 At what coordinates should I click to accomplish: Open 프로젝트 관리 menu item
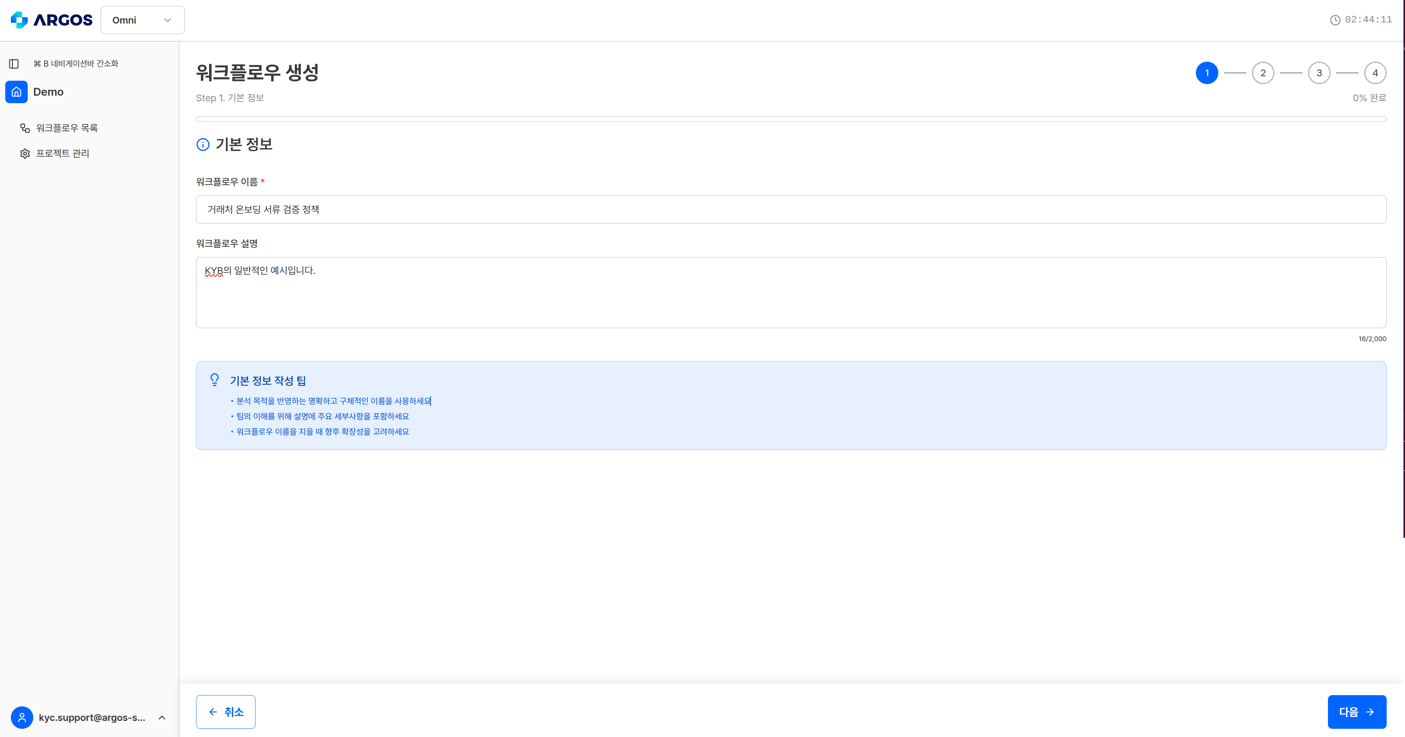[x=63, y=154]
